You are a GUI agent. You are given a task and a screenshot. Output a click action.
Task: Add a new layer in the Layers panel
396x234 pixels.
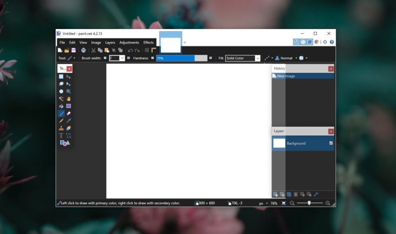click(275, 194)
